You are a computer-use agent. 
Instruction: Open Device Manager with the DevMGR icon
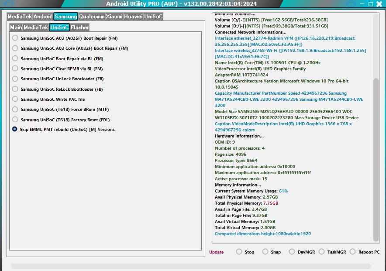point(292,252)
